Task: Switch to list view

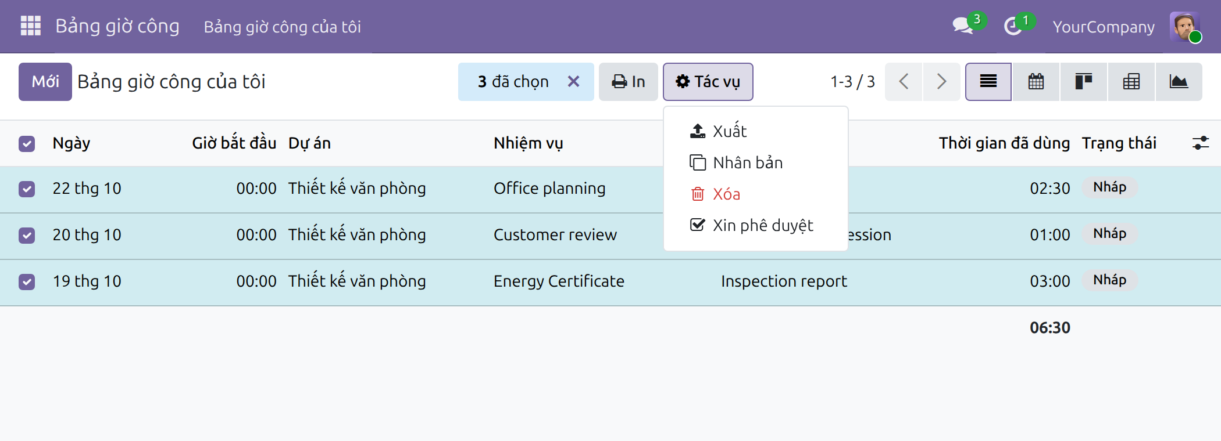Action: pos(988,82)
